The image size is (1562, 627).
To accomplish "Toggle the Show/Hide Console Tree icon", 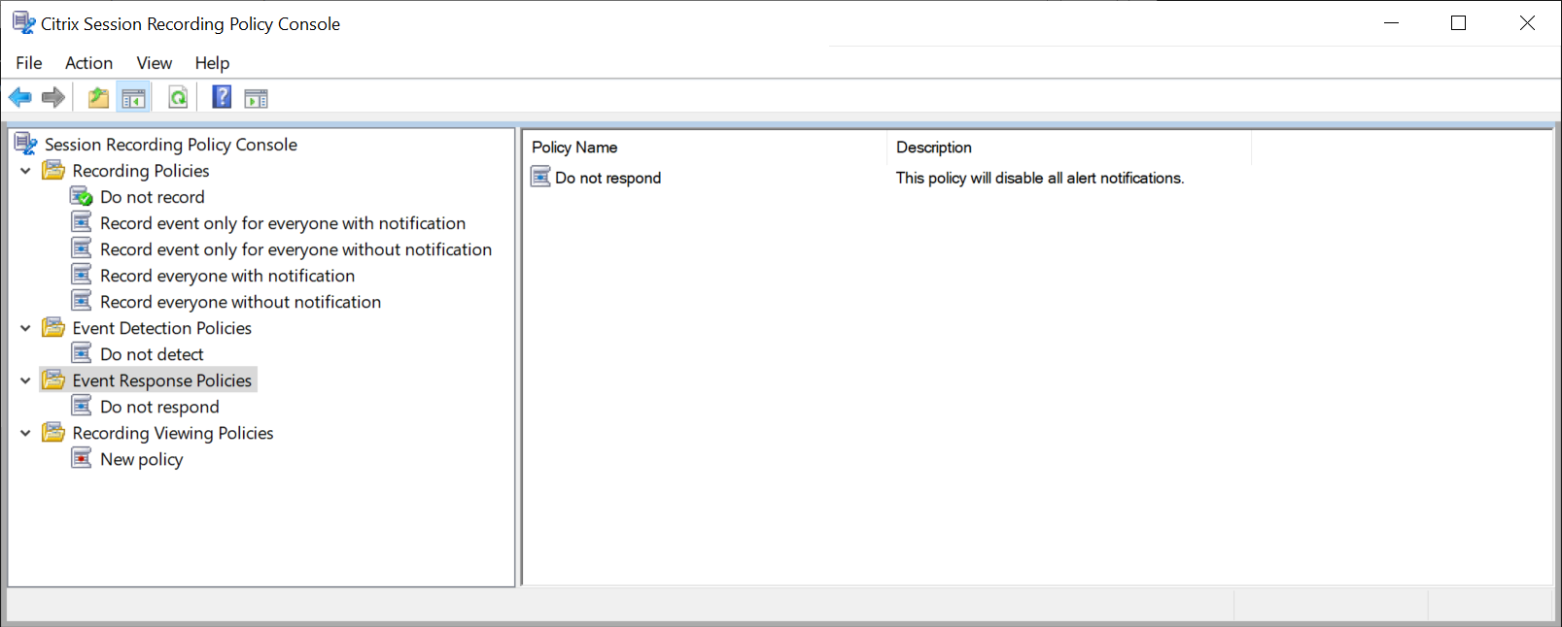I will 133,97.
